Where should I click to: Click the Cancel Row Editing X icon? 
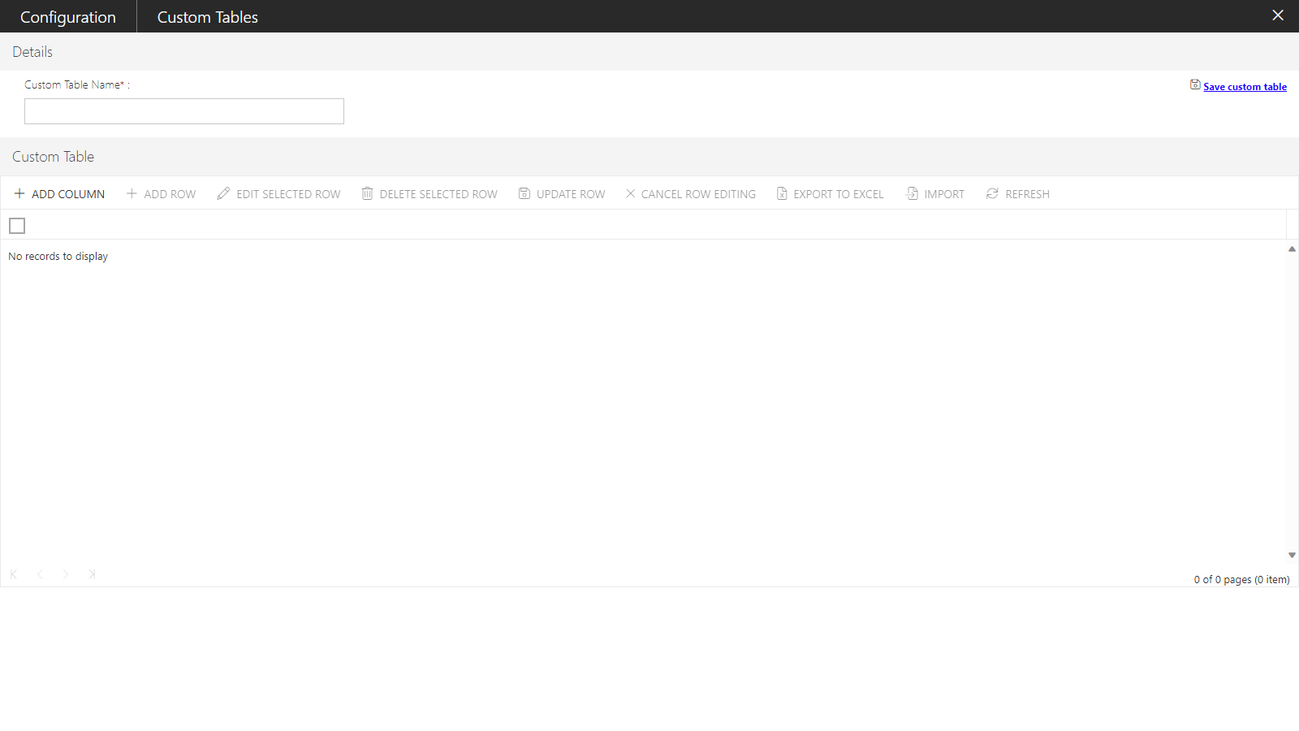630,193
